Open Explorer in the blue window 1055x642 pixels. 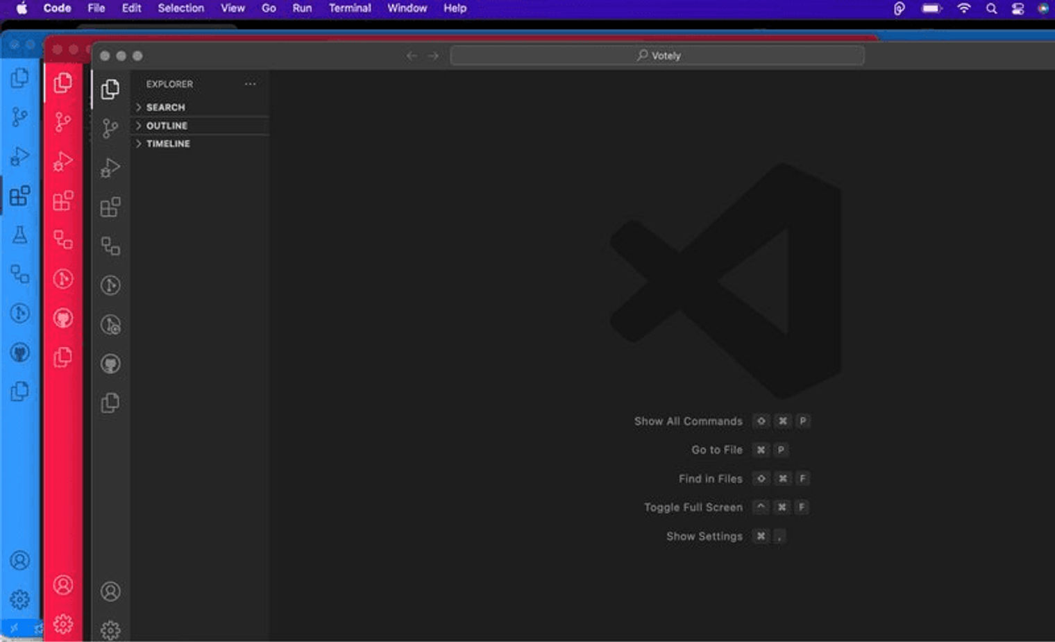[x=20, y=78]
